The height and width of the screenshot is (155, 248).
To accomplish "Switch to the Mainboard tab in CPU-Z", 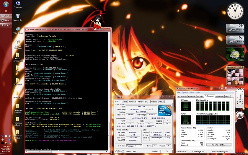I will coord(132,102).
